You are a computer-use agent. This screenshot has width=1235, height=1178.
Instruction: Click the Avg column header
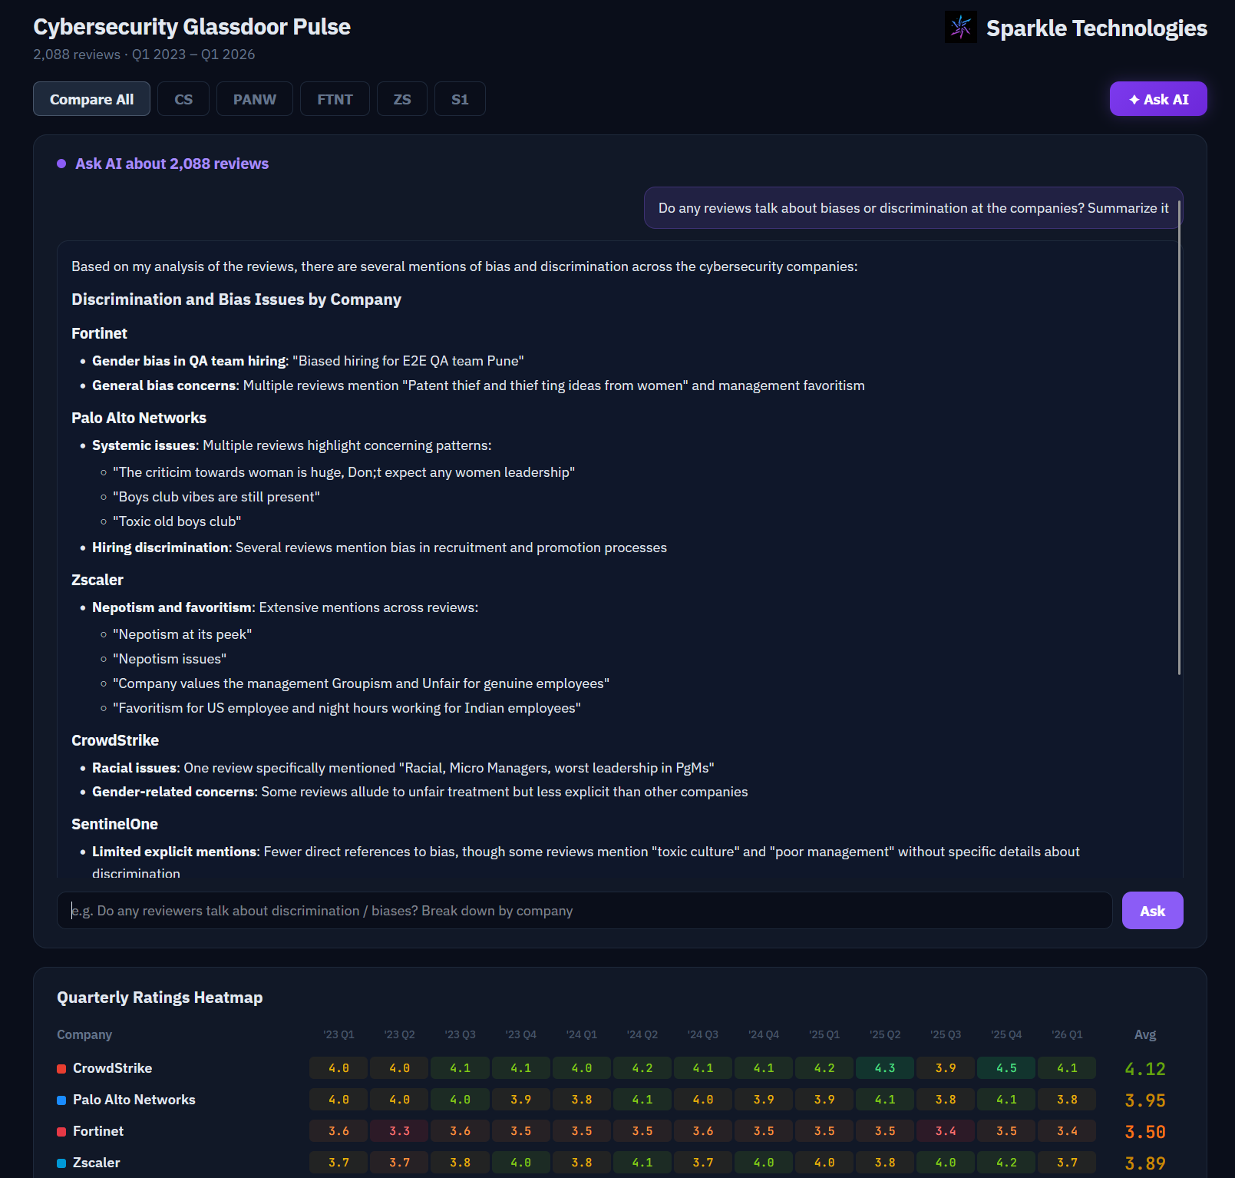[1145, 1034]
